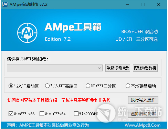Click the 虚拟启动测试 button
Screen dimensions: 168x129
tap(143, 114)
